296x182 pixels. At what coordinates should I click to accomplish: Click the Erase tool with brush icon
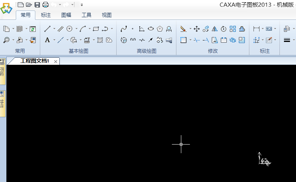(x=183, y=29)
